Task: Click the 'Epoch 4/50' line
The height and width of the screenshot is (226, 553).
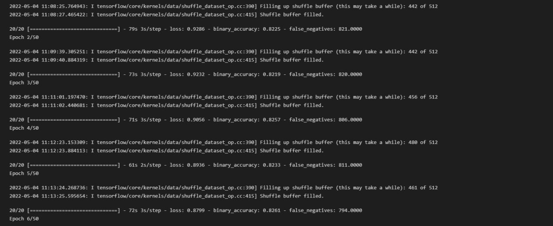Action: [x=24, y=128]
